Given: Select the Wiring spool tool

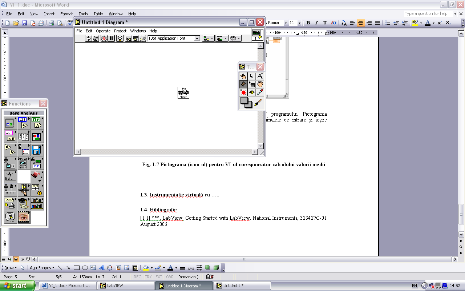Looking at the screenshot, I should [243, 84].
